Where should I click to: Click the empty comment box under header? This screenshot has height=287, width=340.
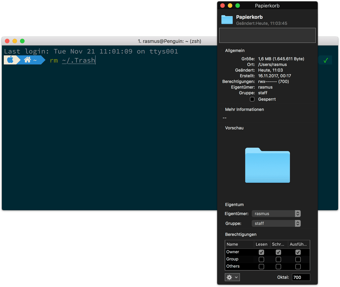click(267, 35)
